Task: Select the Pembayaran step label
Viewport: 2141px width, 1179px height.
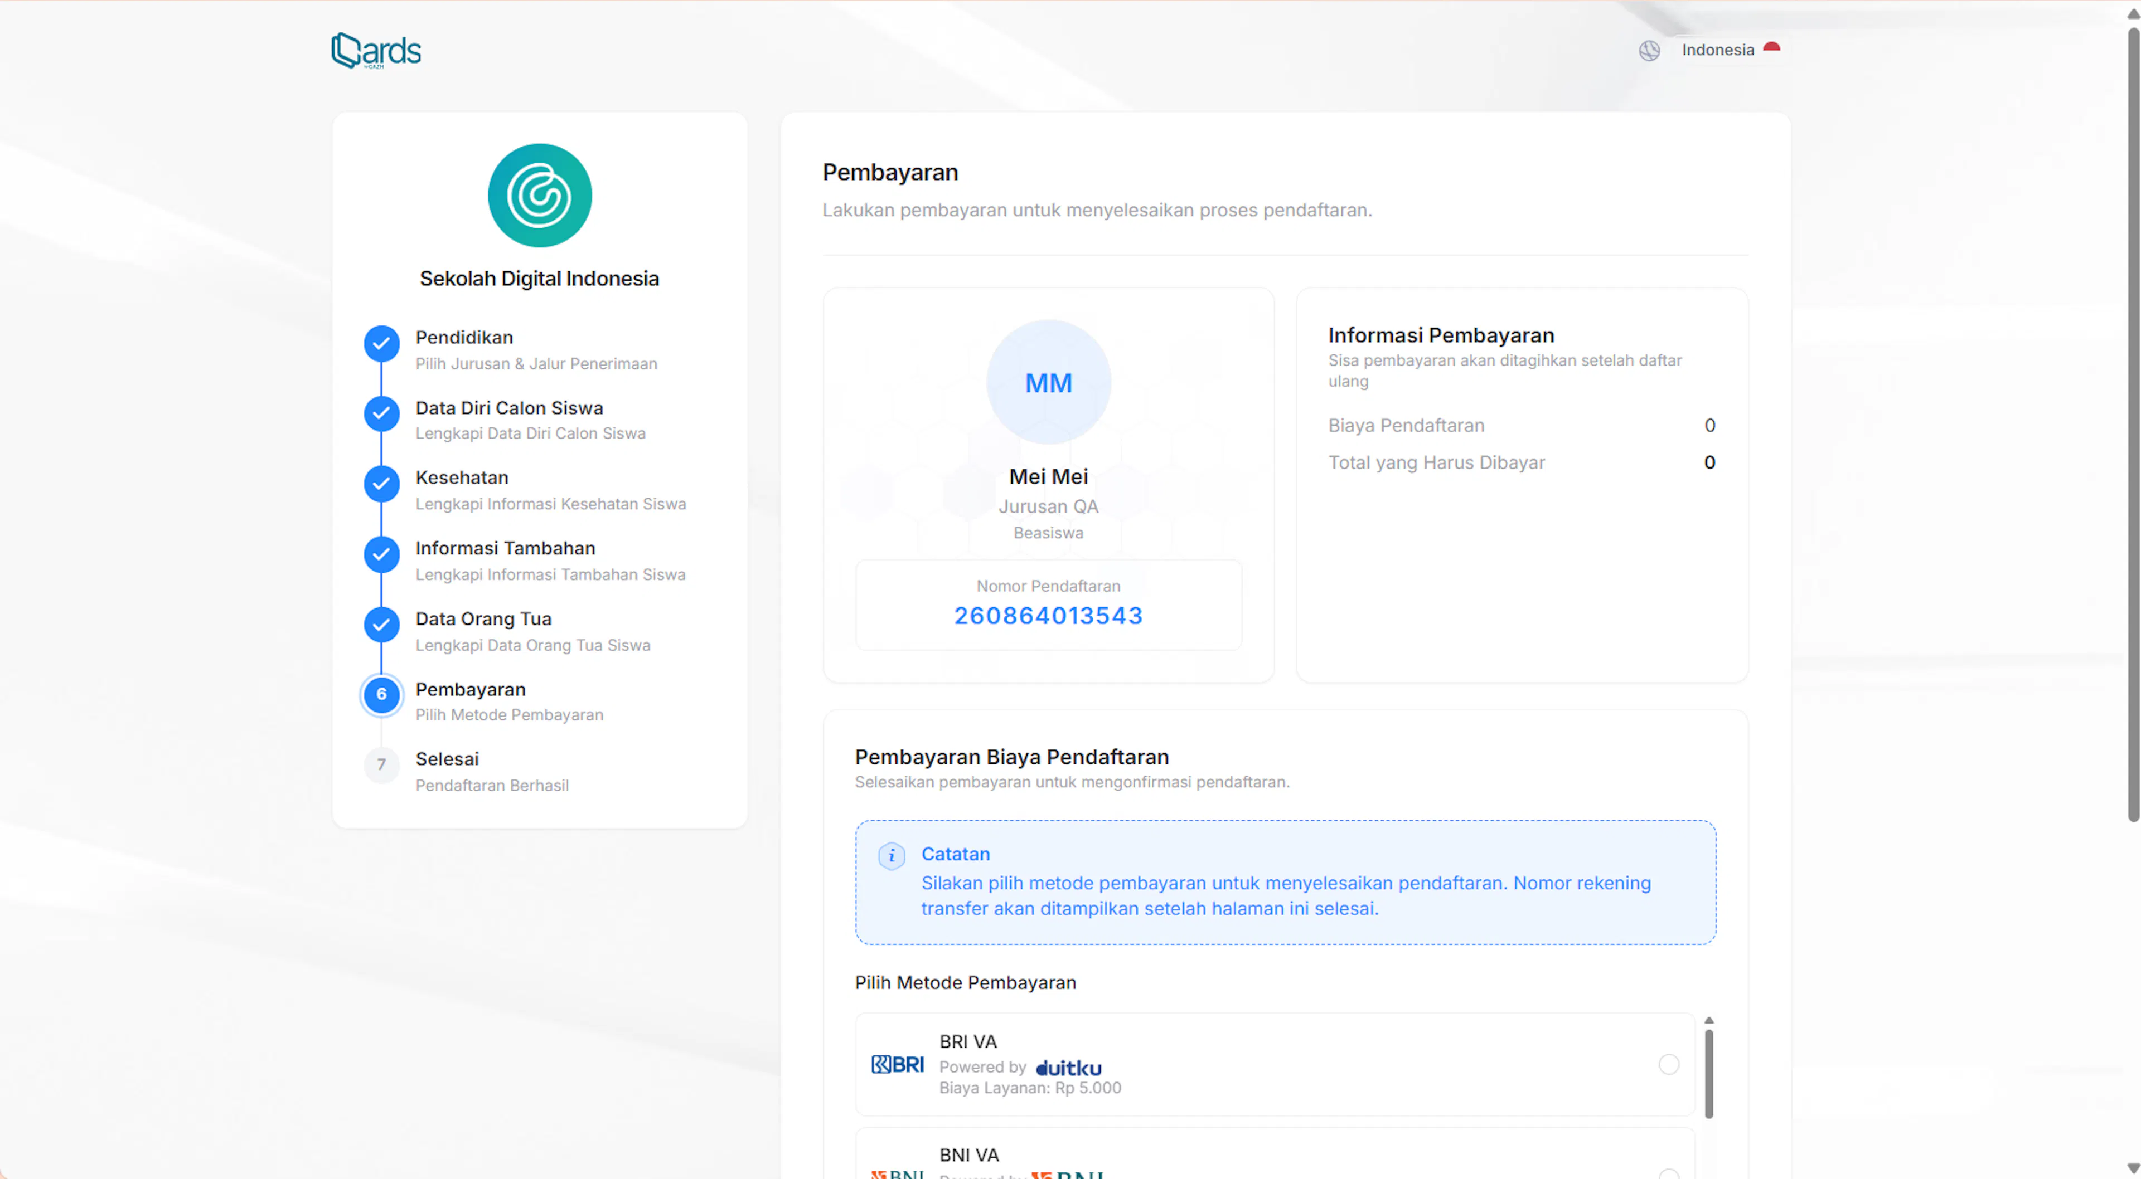Action: coord(471,690)
